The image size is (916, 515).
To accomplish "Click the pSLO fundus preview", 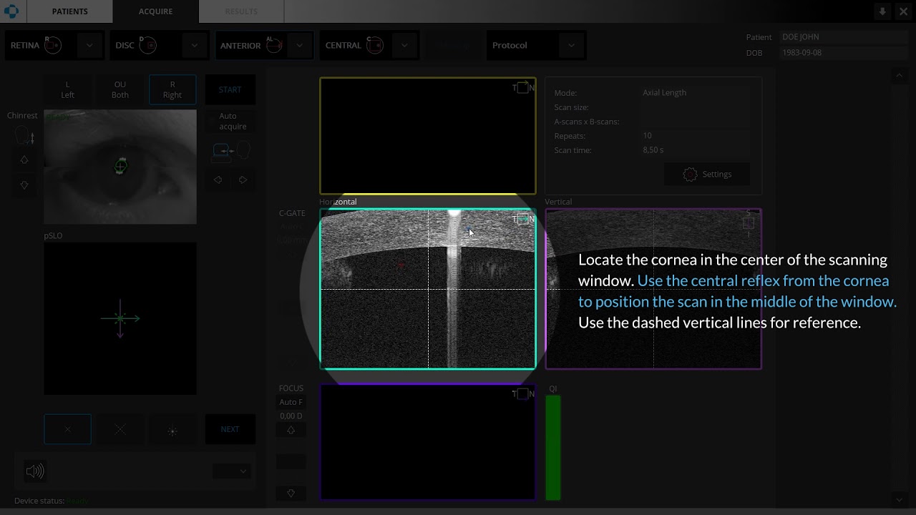I will pos(120,318).
